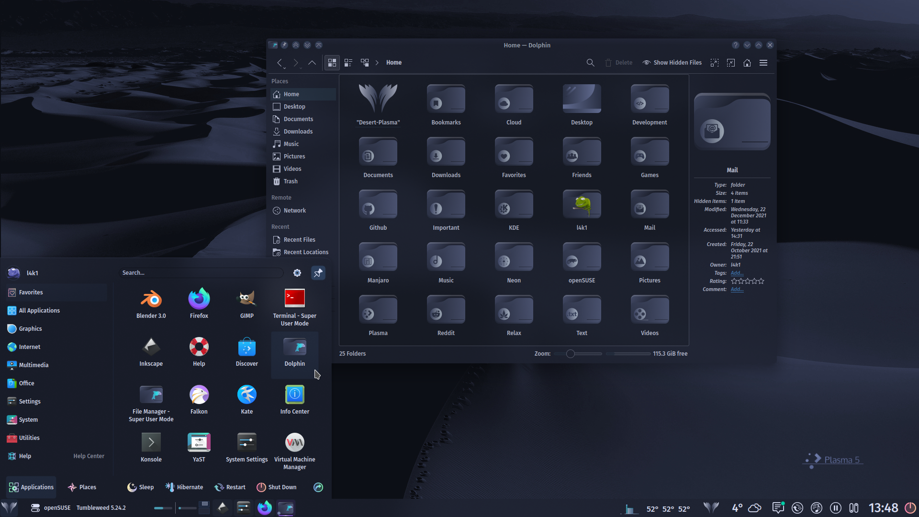Open Virtual Machine Manager
This screenshot has width=919, height=517.
coord(295,450)
